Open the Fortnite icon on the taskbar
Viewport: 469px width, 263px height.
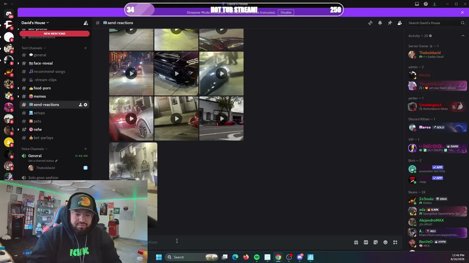coord(310,257)
